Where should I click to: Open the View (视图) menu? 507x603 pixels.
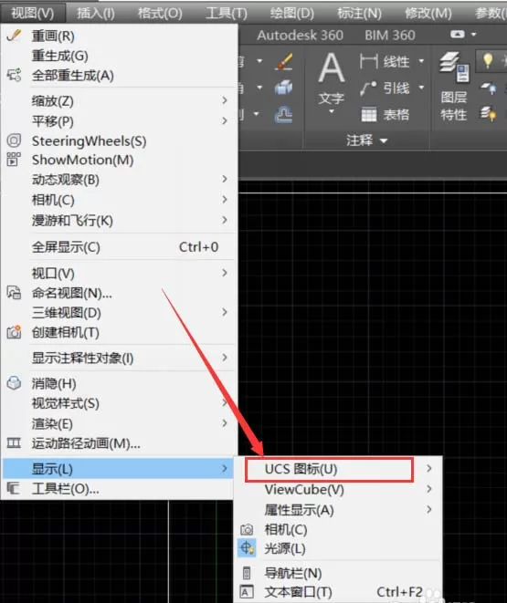click(x=32, y=13)
